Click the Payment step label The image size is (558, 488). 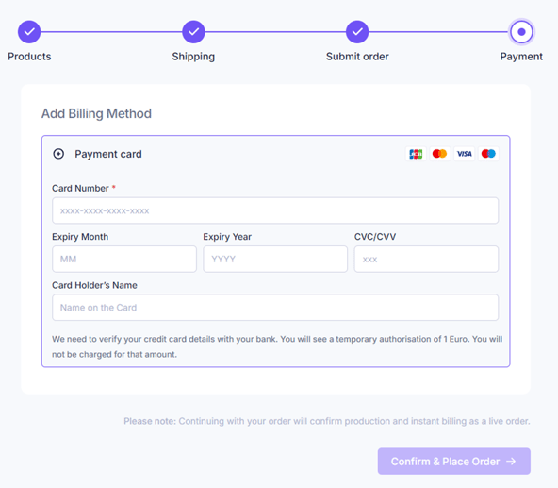pyautogui.click(x=521, y=57)
